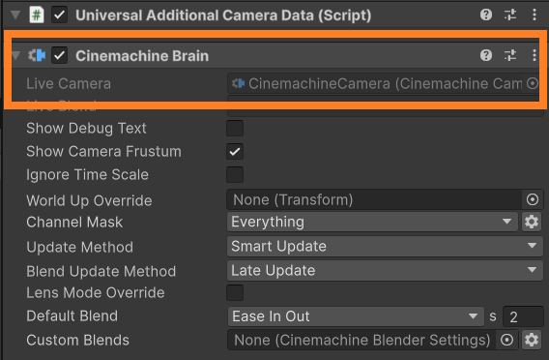Collapse the Universal Additional Camera Data foldout
The image size is (549, 360).
(15, 15)
